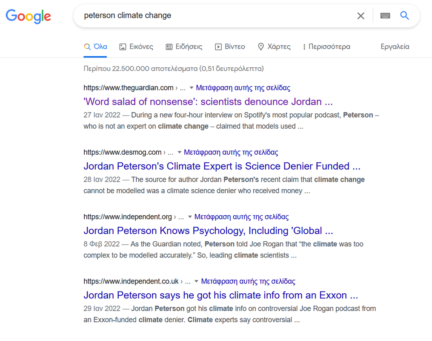
Task: Open the Περισσότερα menu
Action: coord(326,46)
